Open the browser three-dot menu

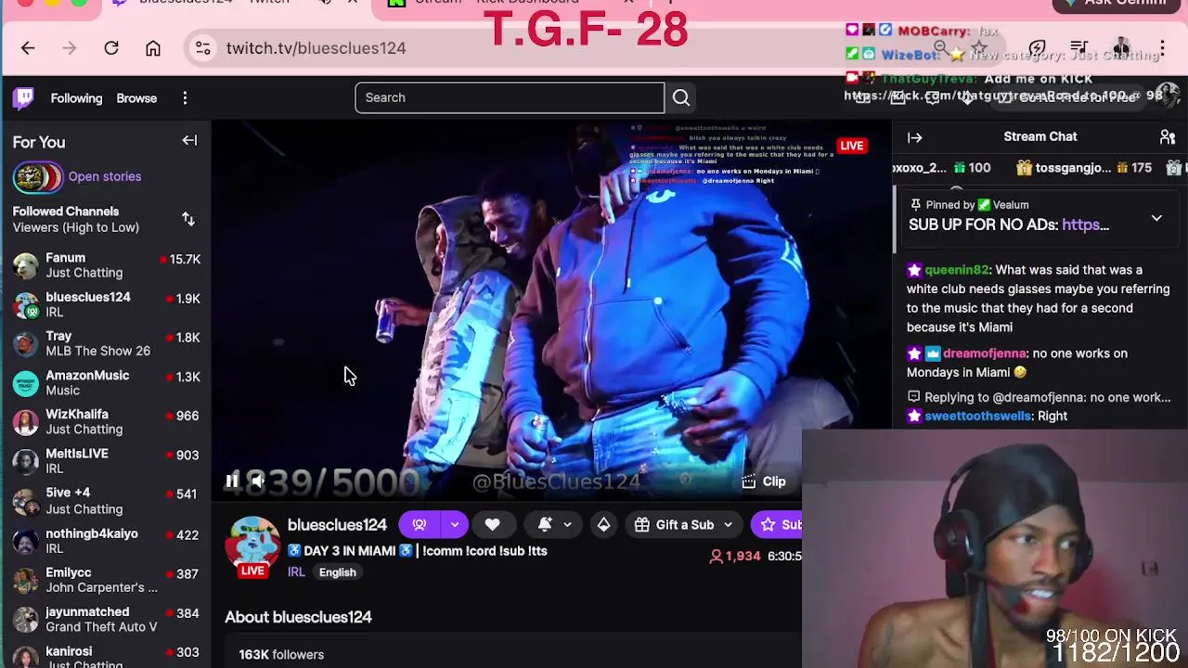click(1162, 48)
